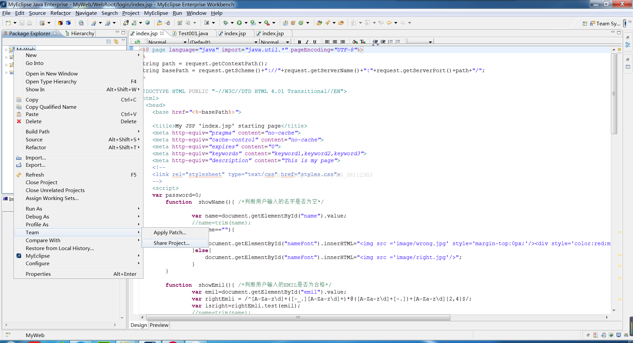Image resolution: width=633 pixels, height=343 pixels.
Task: Open the (Default) font dropdown
Action: pos(256,42)
